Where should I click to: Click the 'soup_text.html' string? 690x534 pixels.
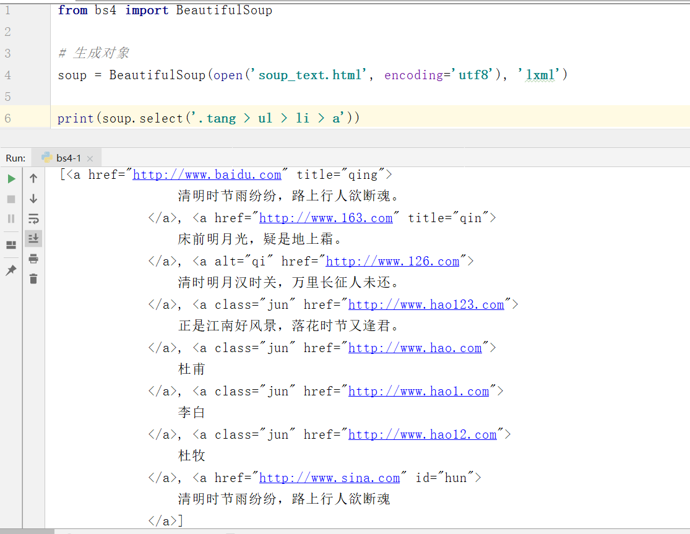[310, 75]
